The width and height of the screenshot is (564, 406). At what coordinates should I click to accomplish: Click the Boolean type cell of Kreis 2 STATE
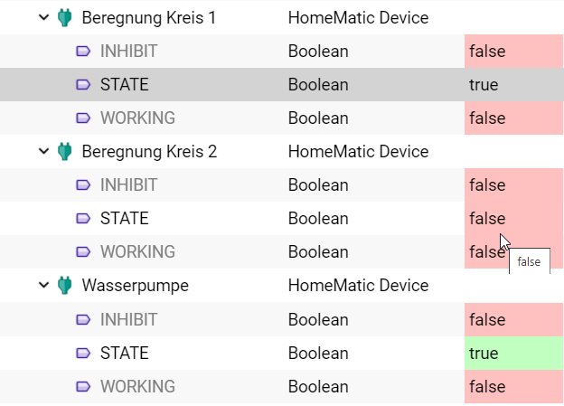318,219
